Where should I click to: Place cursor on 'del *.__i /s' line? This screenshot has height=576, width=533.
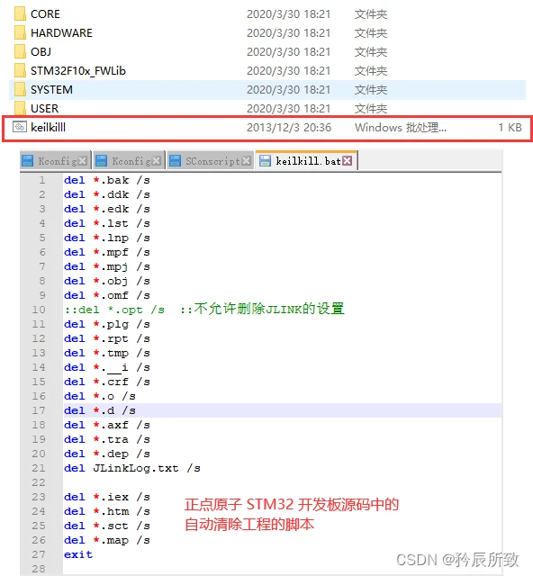point(107,367)
